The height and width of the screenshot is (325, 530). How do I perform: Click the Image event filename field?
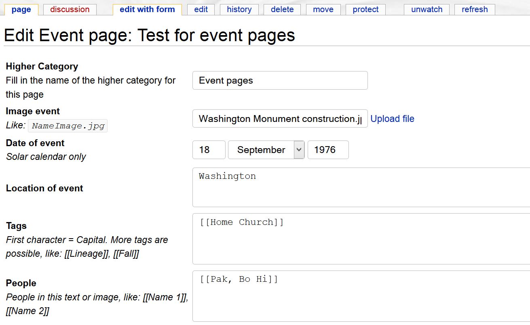280,119
